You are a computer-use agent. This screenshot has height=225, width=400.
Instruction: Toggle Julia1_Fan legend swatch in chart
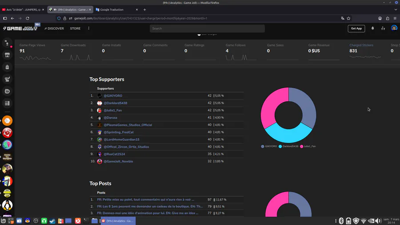click(301, 146)
